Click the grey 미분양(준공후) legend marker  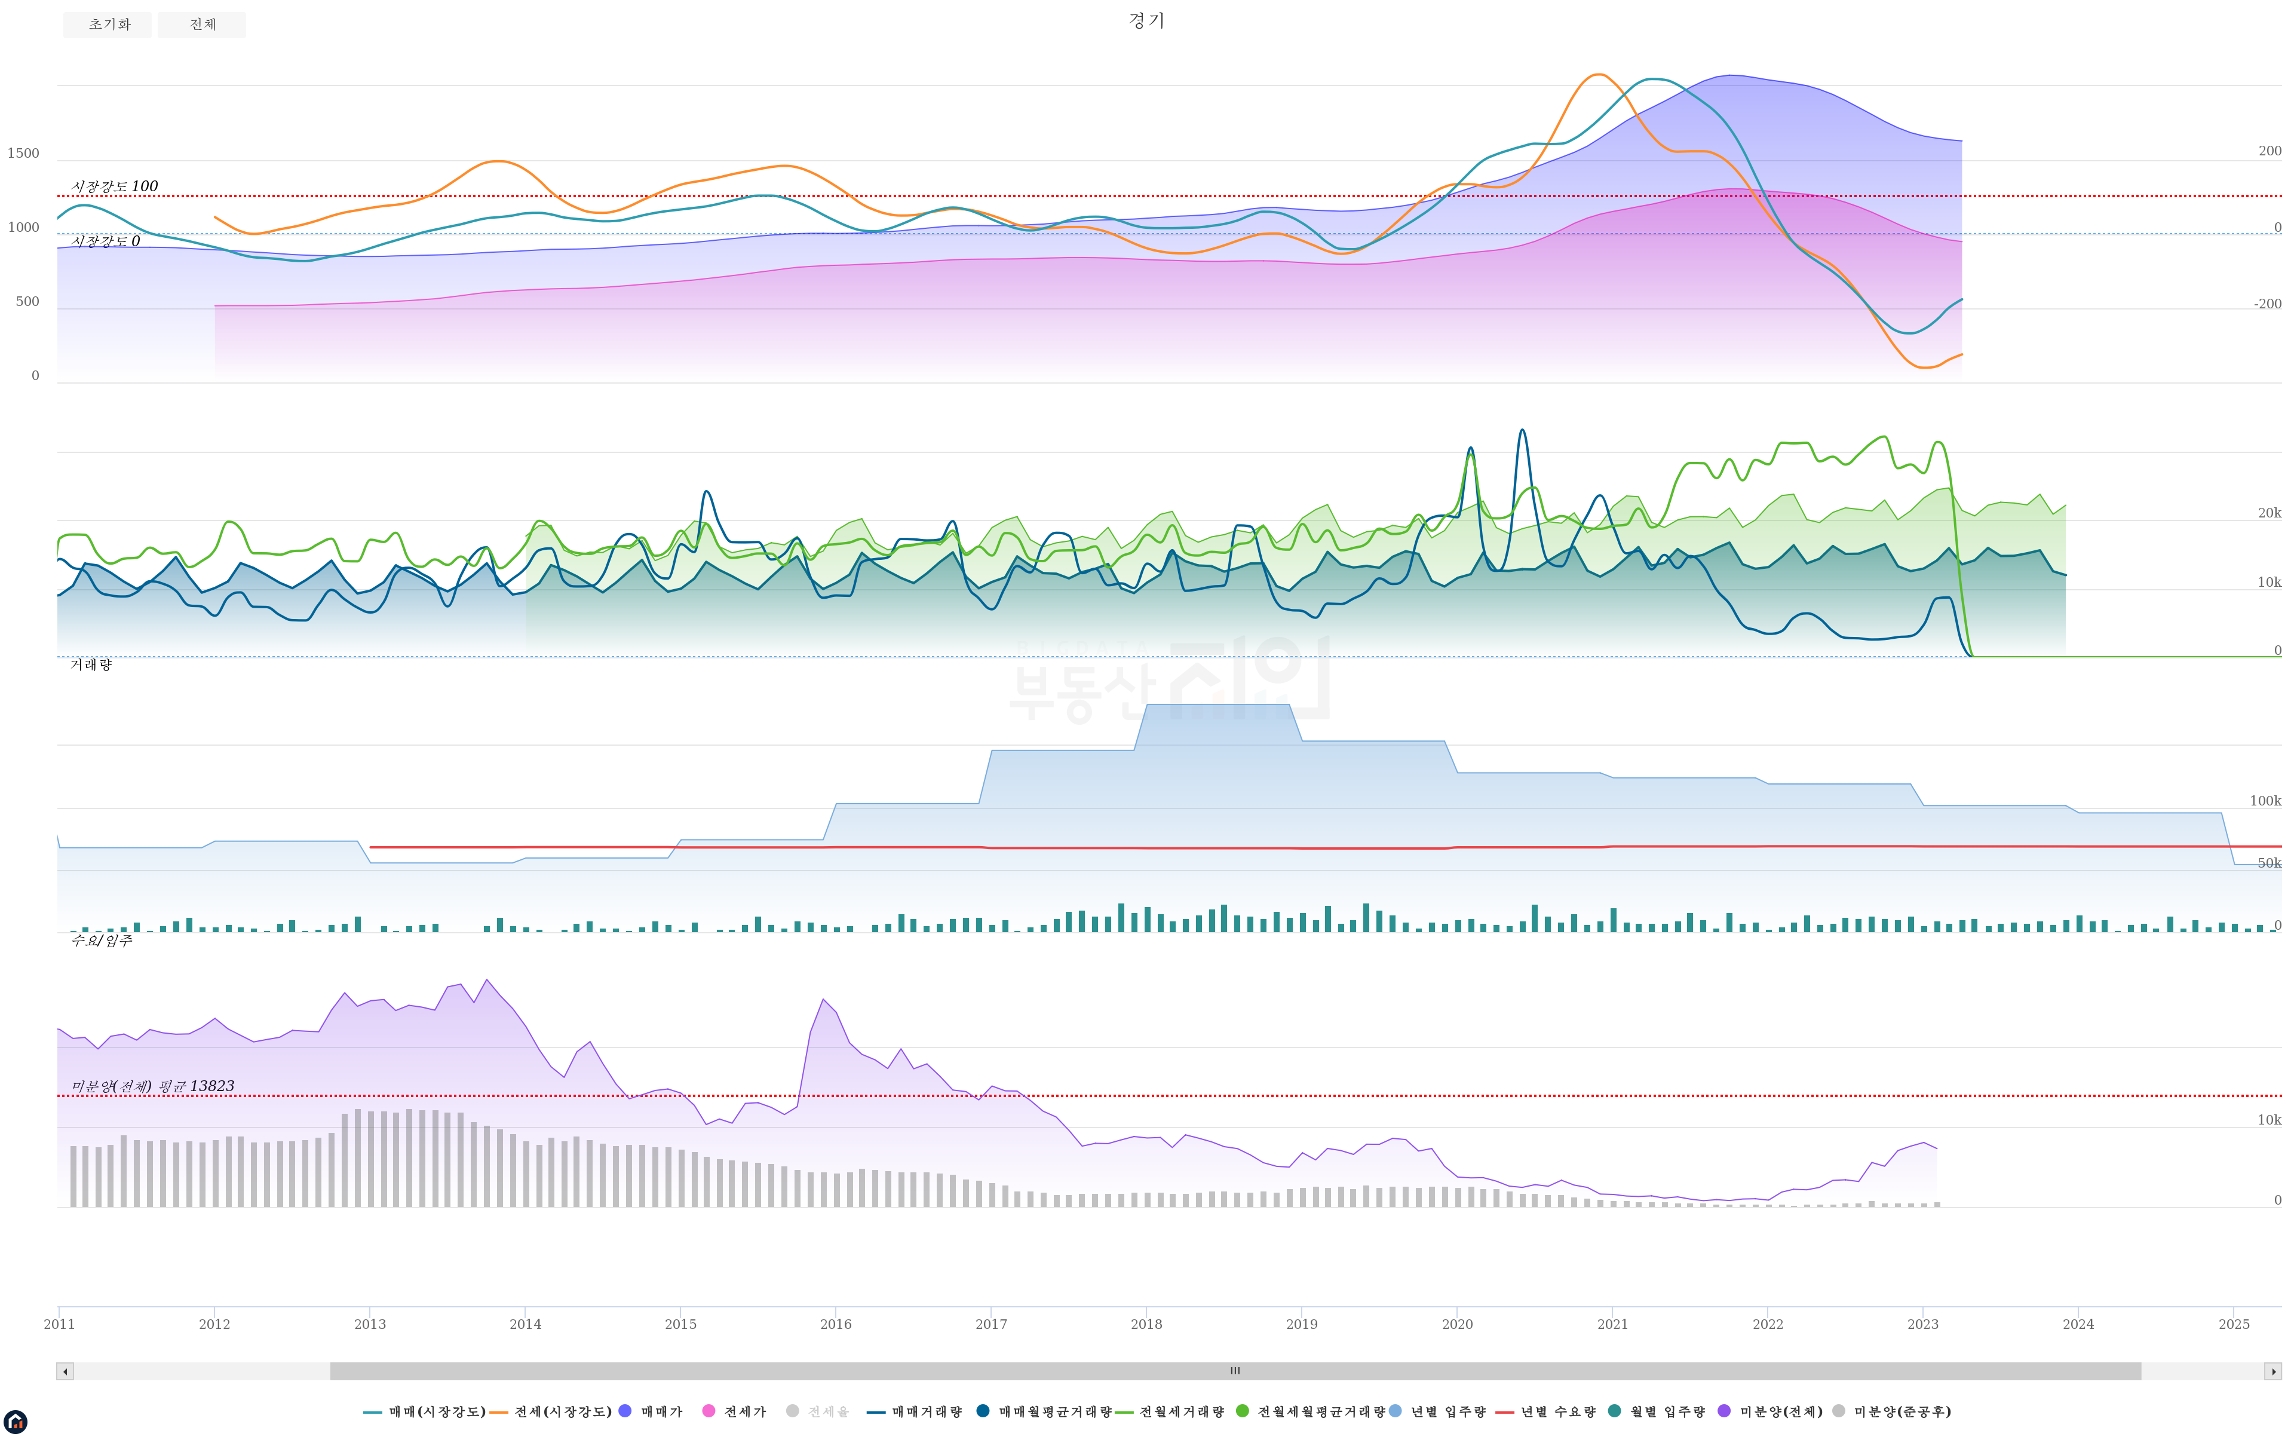pos(1839,1411)
